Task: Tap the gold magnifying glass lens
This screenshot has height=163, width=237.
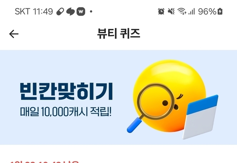Action: (156, 101)
